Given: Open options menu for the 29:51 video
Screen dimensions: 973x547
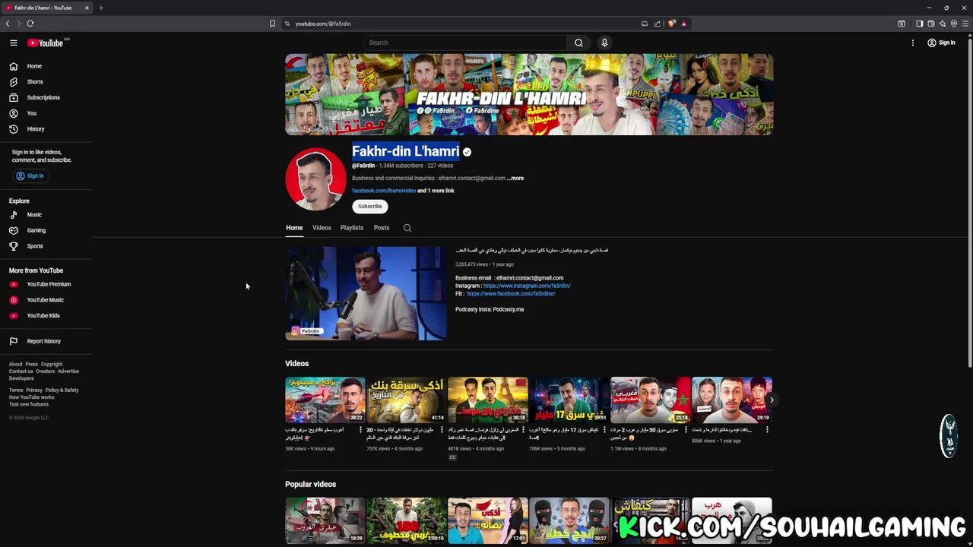Looking at the screenshot, I should click(x=604, y=430).
